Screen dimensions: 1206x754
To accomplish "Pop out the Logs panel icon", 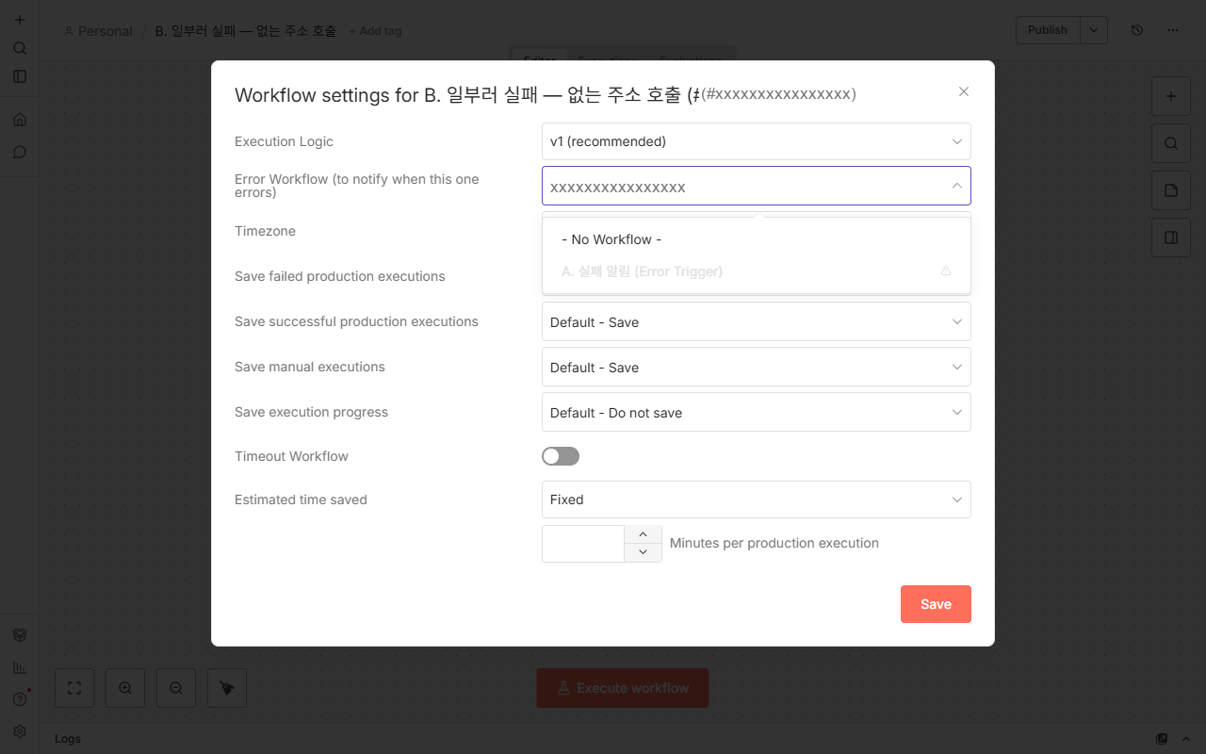I will [x=1162, y=739].
